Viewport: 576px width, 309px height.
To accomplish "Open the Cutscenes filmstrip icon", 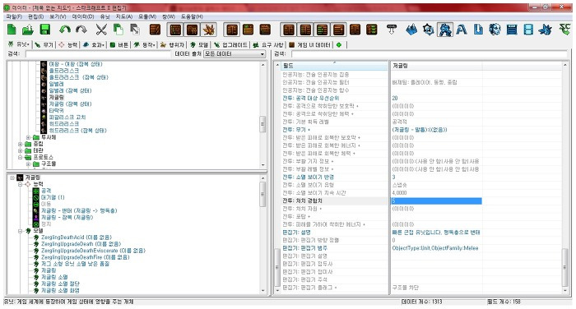I will pos(528,30).
